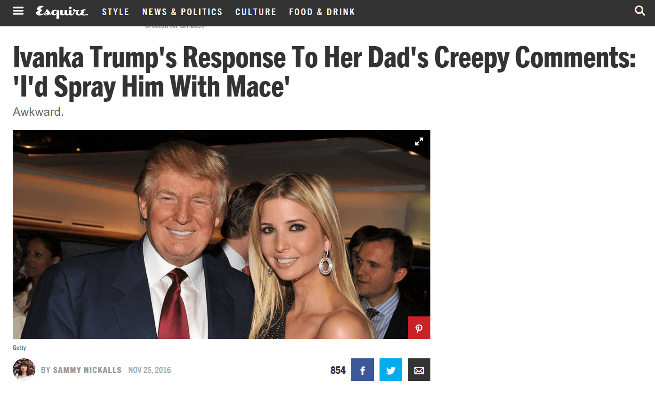Open author link Sammy Nickalls
The width and height of the screenshot is (655, 396).
coord(87,370)
